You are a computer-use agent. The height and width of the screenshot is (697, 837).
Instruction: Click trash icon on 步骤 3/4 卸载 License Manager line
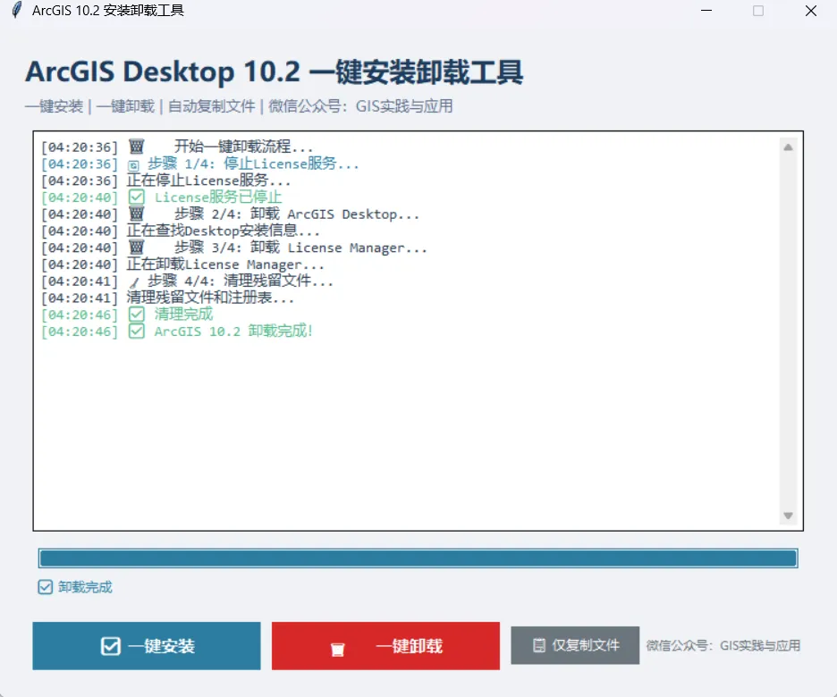(x=137, y=247)
